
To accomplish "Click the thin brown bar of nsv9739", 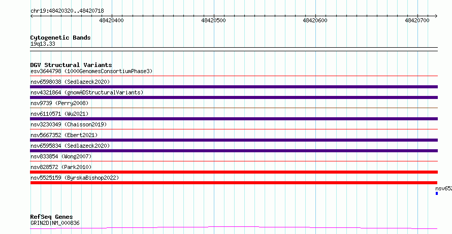I will [x=234, y=108].
